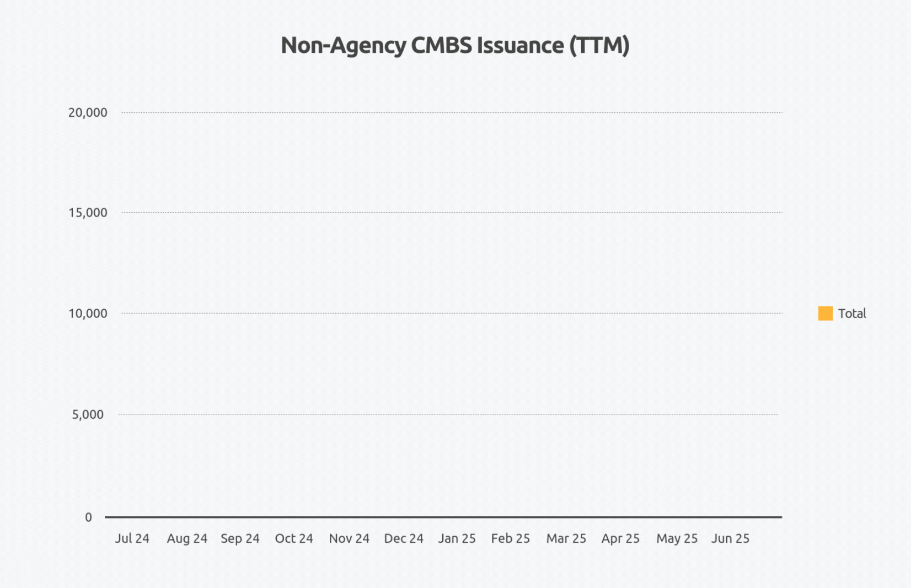Click the Mar 25 month label
Viewport: 911px width, 588px height.
tap(566, 538)
